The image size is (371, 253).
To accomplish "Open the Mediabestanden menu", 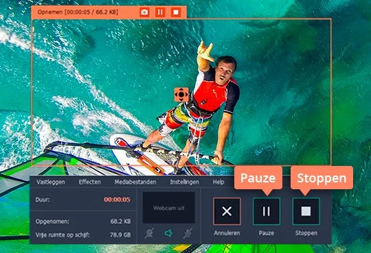I will tap(135, 182).
